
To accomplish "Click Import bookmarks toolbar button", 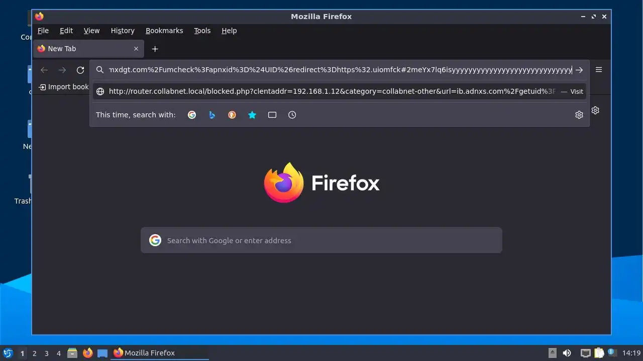I will click(x=64, y=87).
